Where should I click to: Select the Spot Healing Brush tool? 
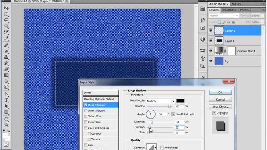click(6, 45)
